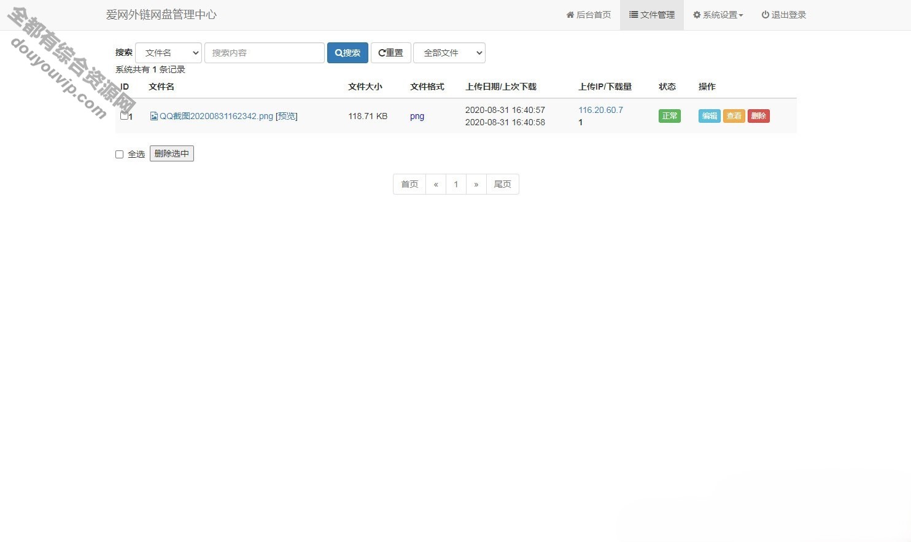Toggle the 全选 select-all checkbox

120,154
